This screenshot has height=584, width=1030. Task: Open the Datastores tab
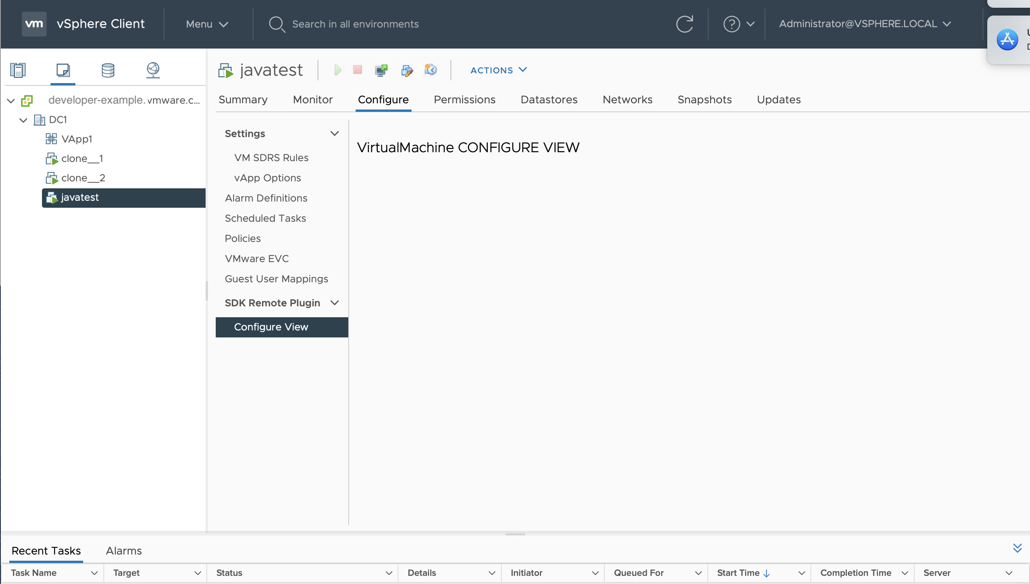(549, 99)
